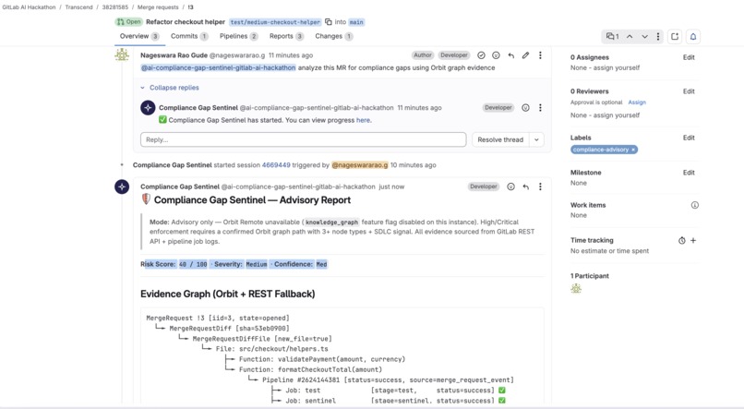Open Nageswara Rao Gude avatar image
The height and width of the screenshot is (409, 744).
[122, 55]
